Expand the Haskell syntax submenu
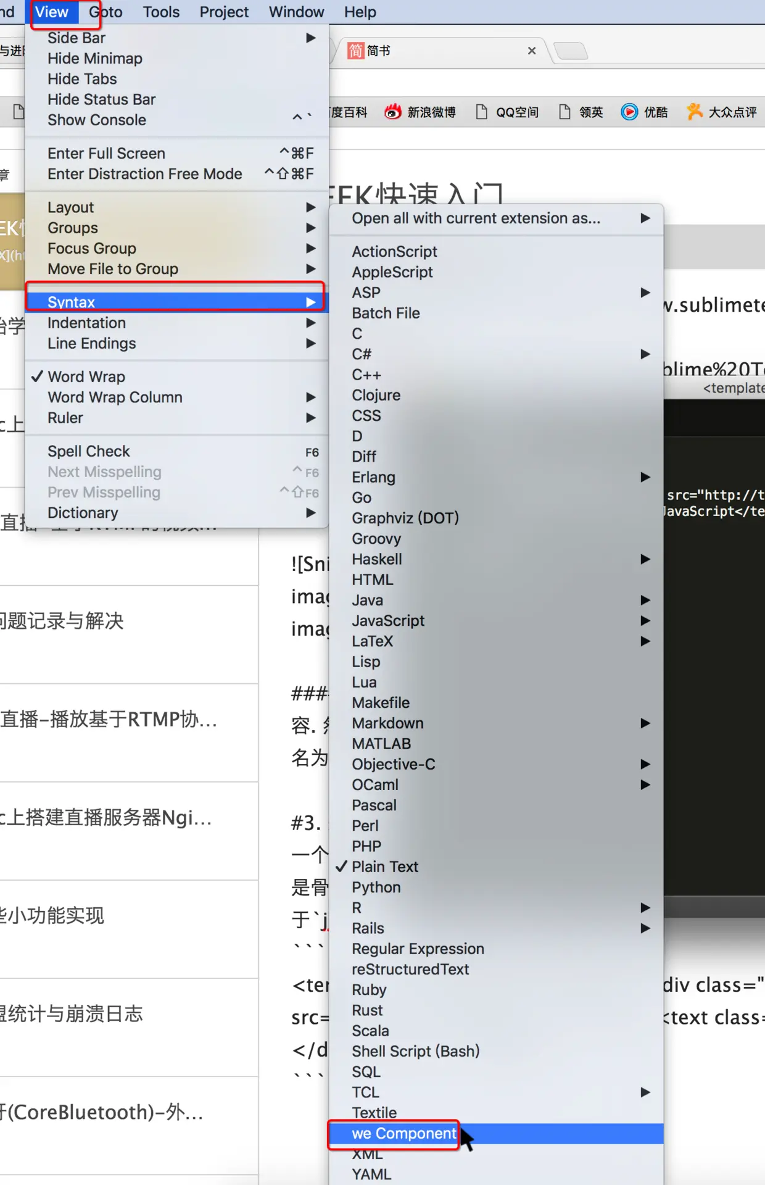Screen dimensions: 765x1185 click(497, 559)
